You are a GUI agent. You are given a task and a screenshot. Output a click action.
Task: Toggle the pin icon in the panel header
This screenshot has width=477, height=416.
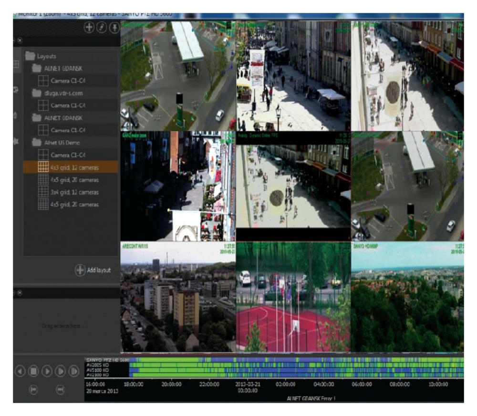click(x=114, y=27)
